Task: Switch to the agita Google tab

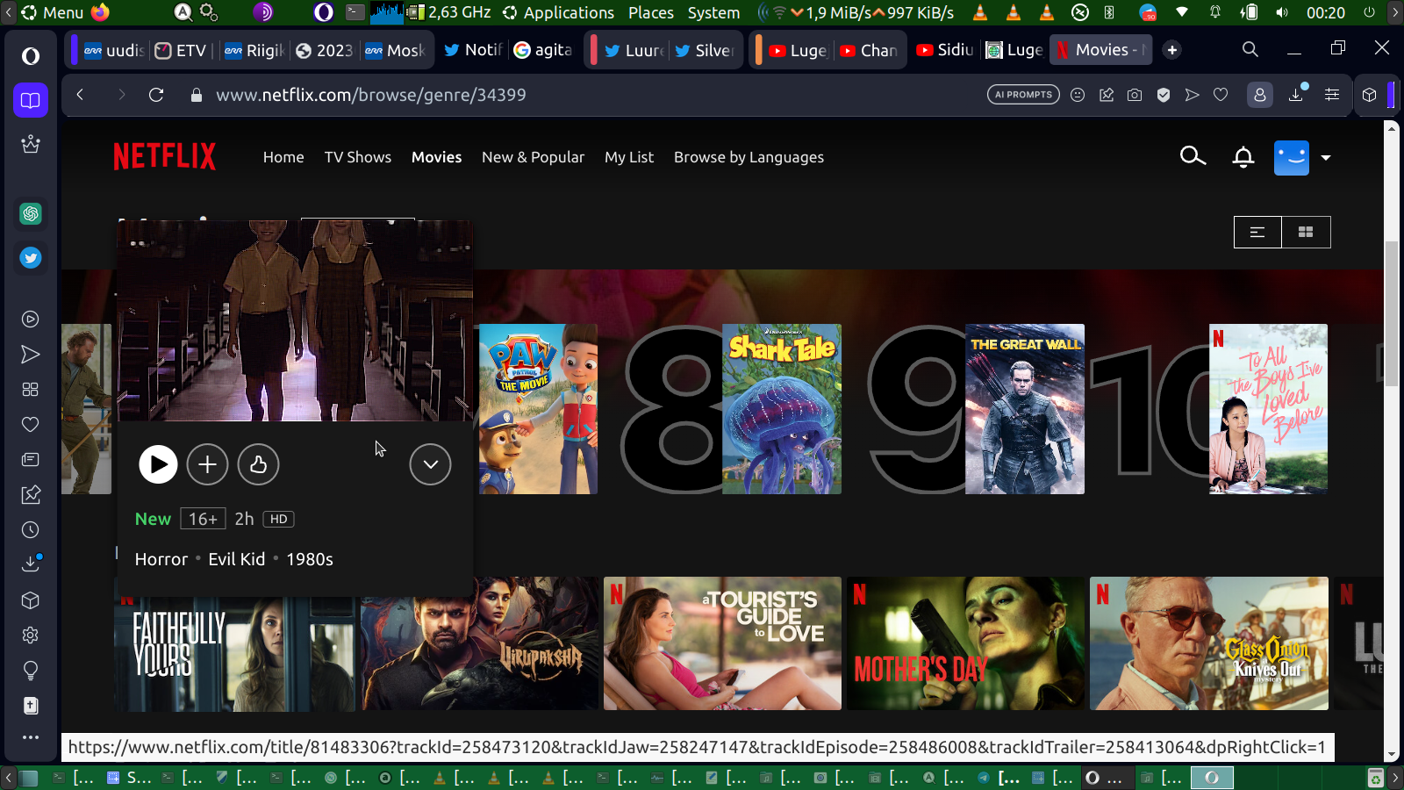Action: 542,50
